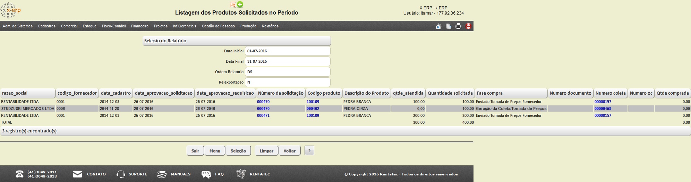Open the Cadastros menu
Screen dimensions: 691x182
click(47, 26)
